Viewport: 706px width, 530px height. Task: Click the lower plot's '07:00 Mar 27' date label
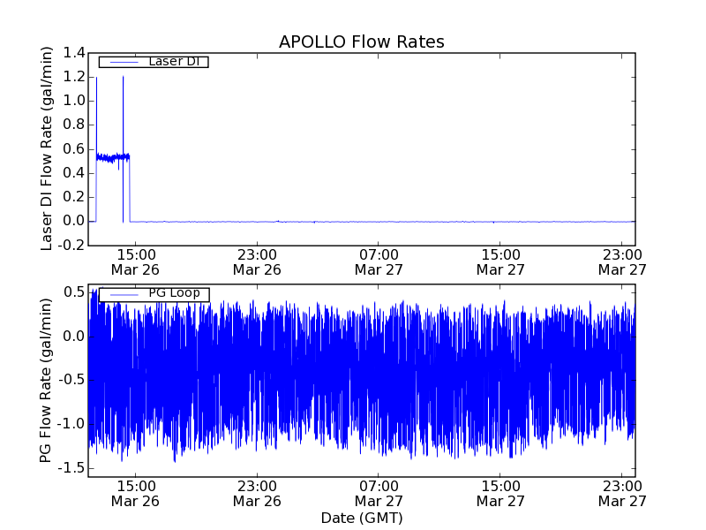click(379, 494)
